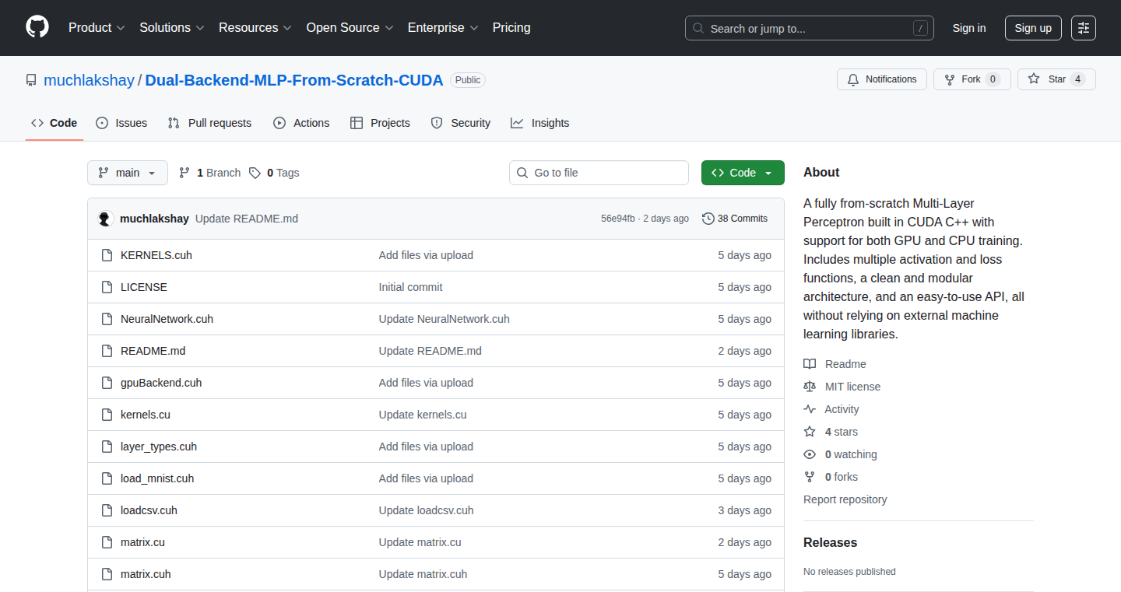View the 0 watching link
Screen dimensions: 1121x592
tap(840, 454)
